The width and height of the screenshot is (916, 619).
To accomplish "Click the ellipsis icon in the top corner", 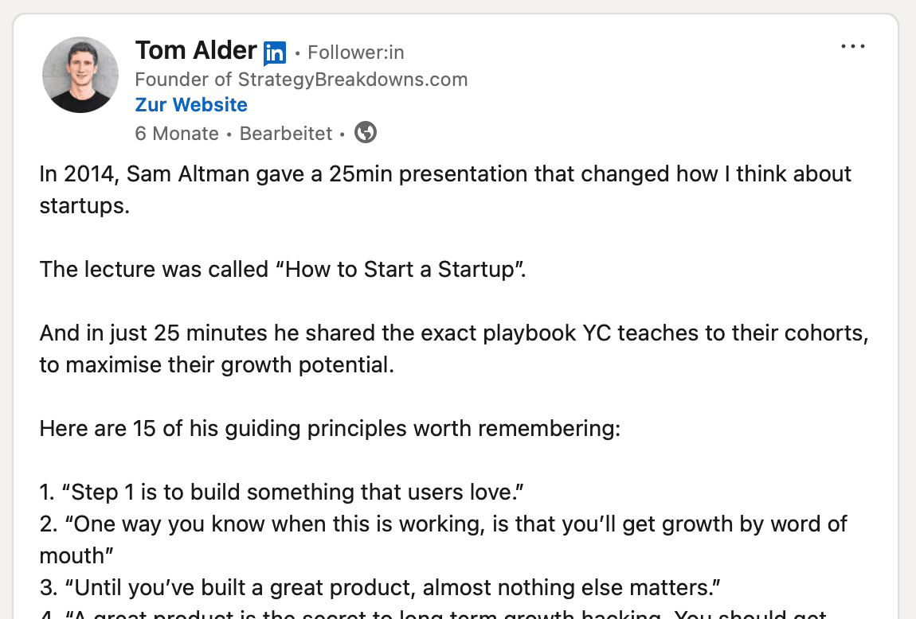I will coord(853,46).
